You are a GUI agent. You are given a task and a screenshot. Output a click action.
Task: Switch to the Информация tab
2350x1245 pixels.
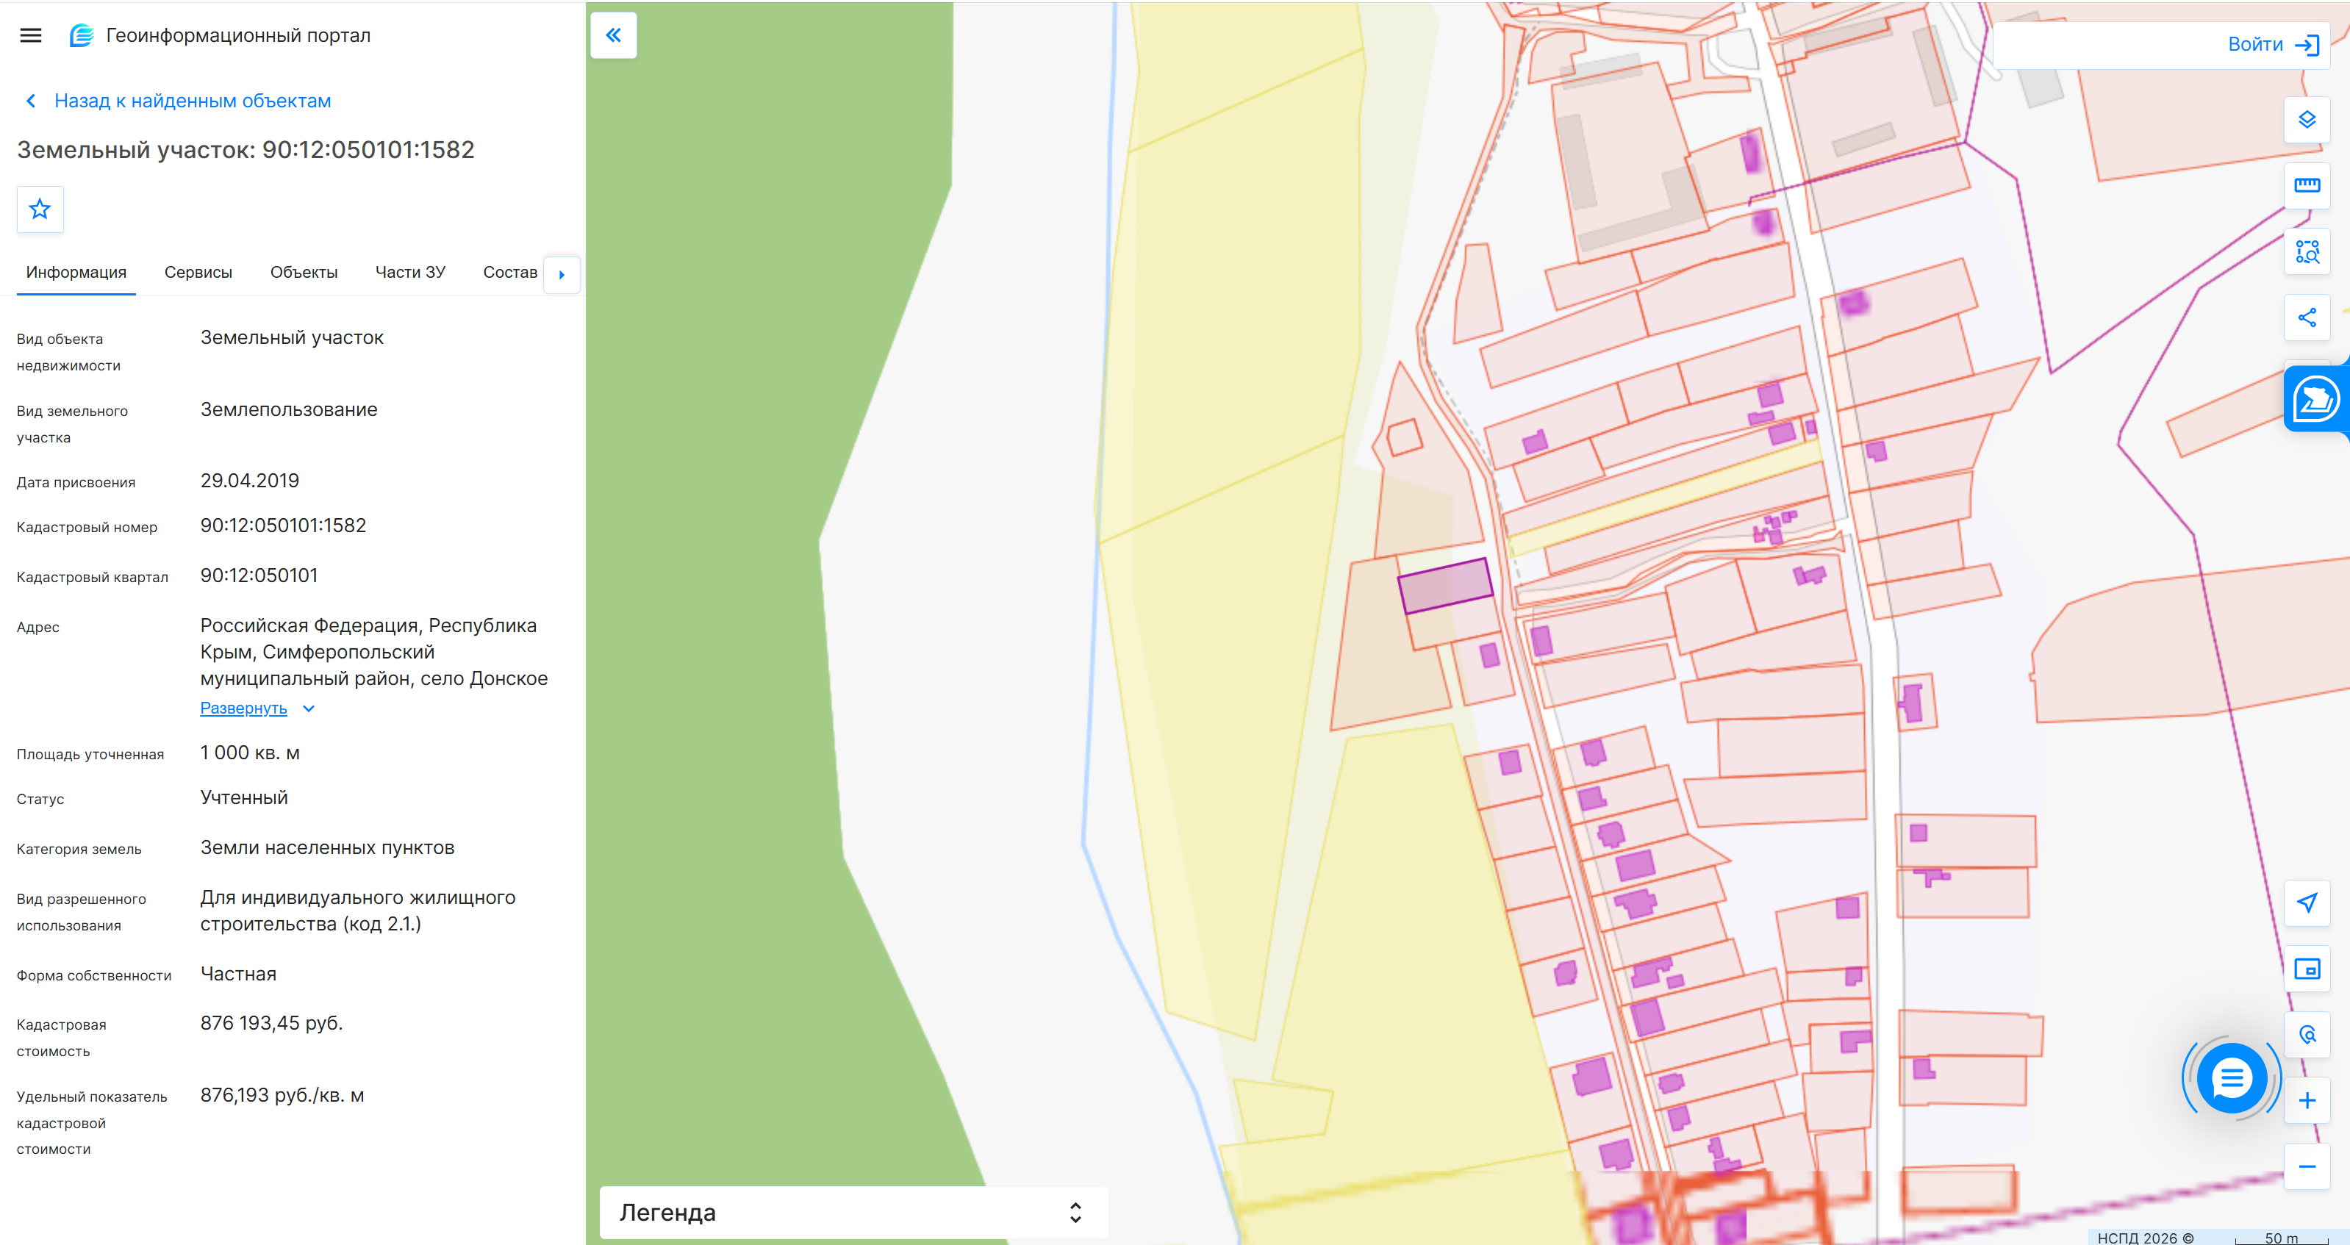pyautogui.click(x=76, y=273)
